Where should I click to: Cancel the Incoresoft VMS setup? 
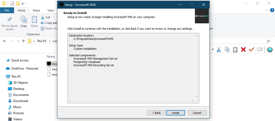(197, 113)
